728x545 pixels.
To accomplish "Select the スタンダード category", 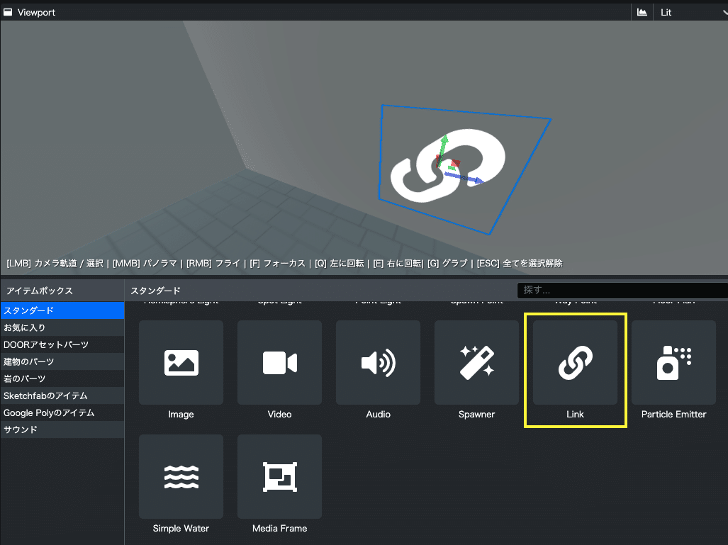I will pos(62,310).
